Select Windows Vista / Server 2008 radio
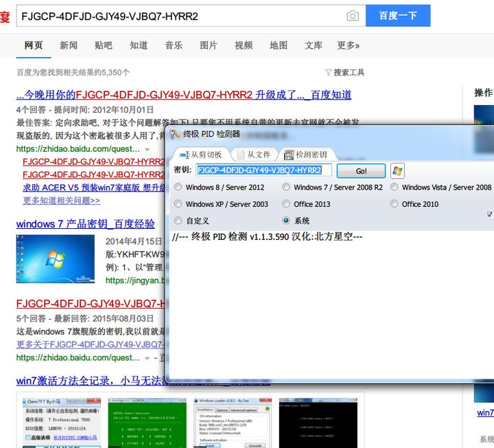This screenshot has height=448, width=494. (394, 187)
